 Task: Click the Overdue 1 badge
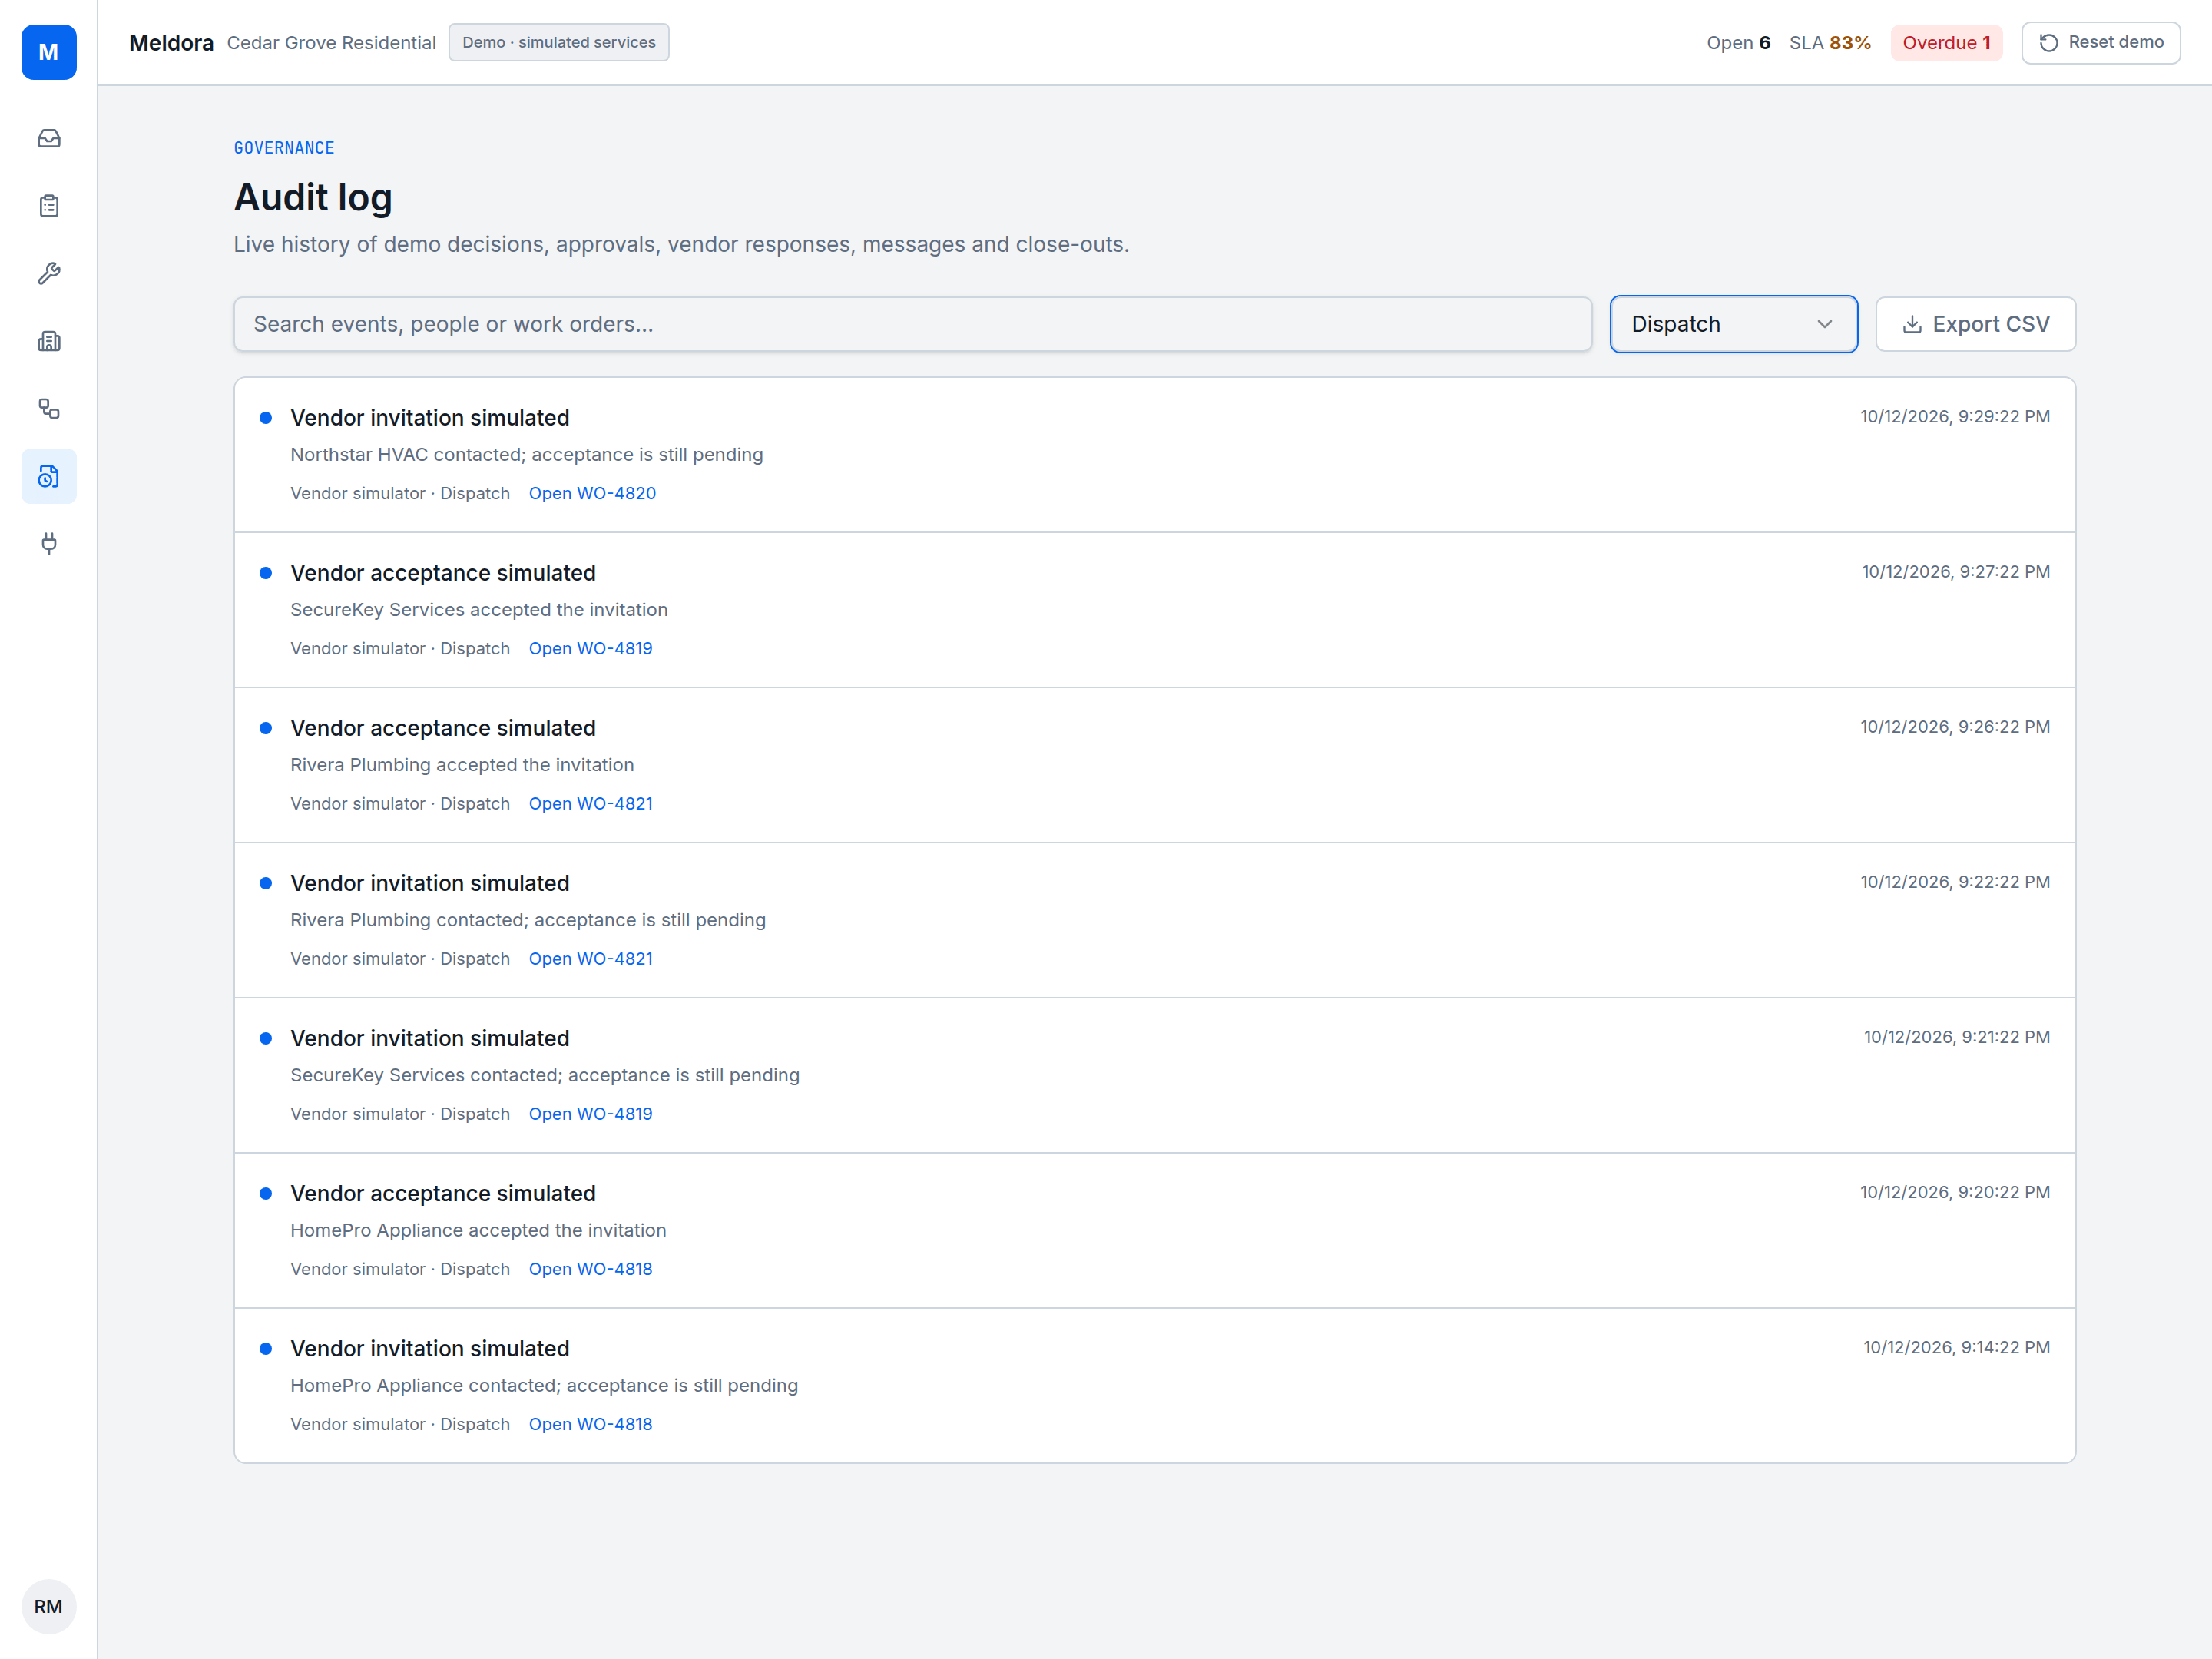(x=1946, y=43)
